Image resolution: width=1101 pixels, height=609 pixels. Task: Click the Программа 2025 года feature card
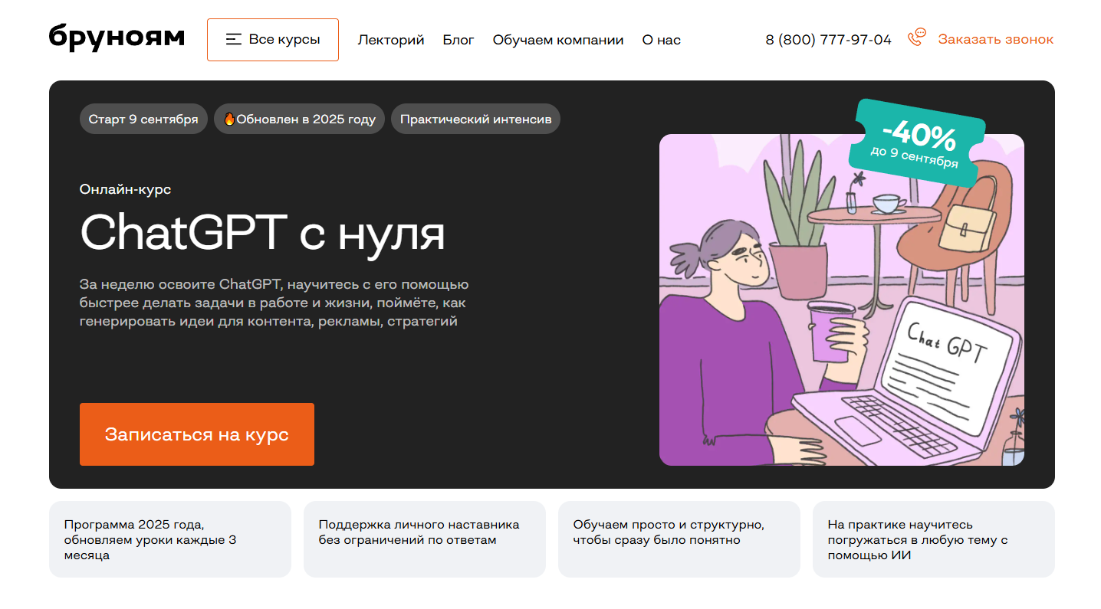click(x=170, y=539)
